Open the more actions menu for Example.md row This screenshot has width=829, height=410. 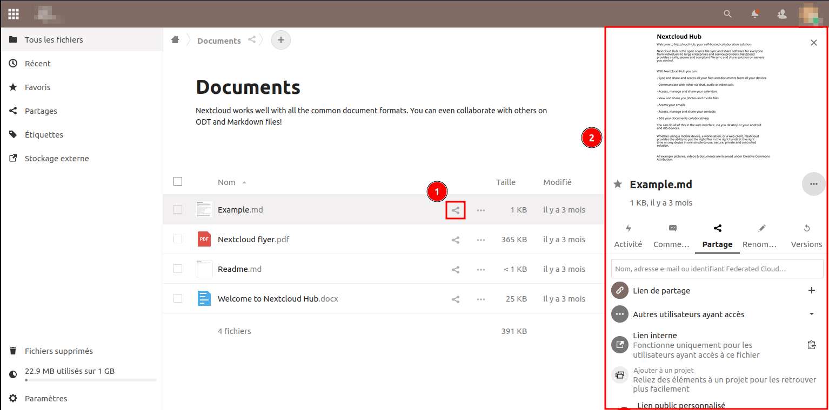[x=481, y=210]
